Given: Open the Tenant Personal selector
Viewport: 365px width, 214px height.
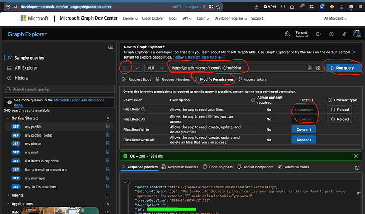Looking at the screenshot, I should pyautogui.click(x=296, y=34).
